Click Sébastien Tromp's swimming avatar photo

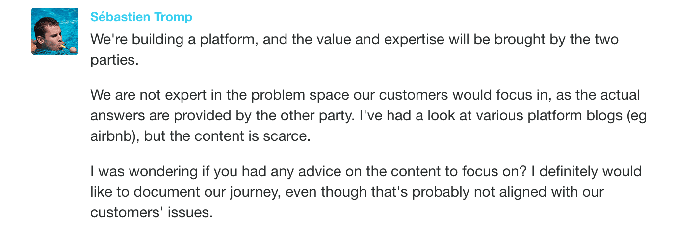pyautogui.click(x=55, y=31)
